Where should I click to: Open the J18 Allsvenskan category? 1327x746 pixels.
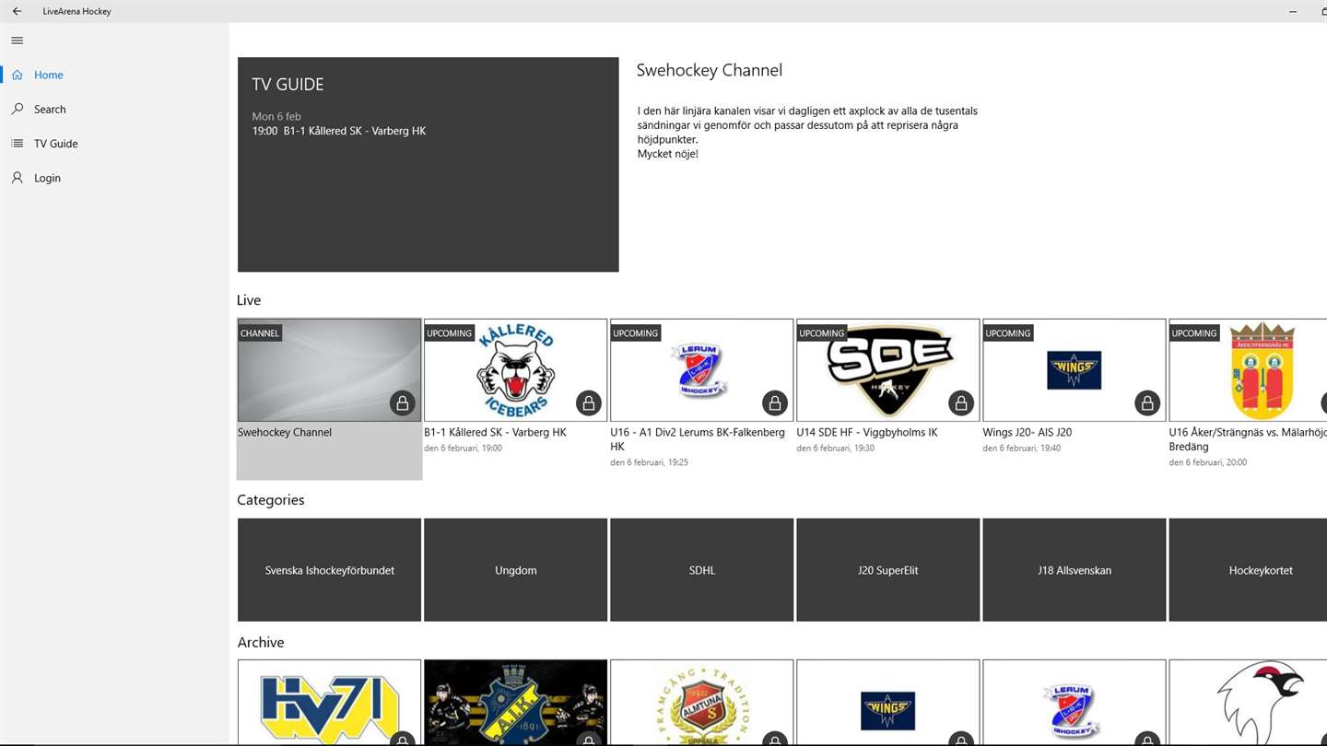click(1074, 570)
